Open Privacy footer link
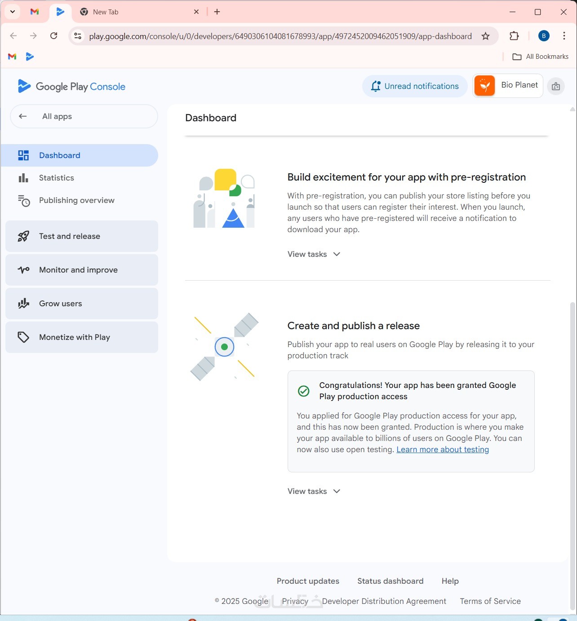 (295, 601)
